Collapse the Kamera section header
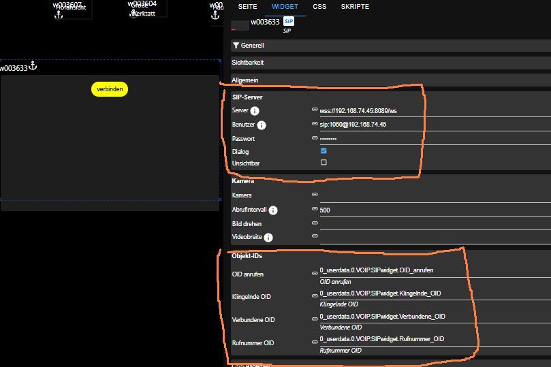Image resolution: width=551 pixels, height=367 pixels. (x=243, y=181)
